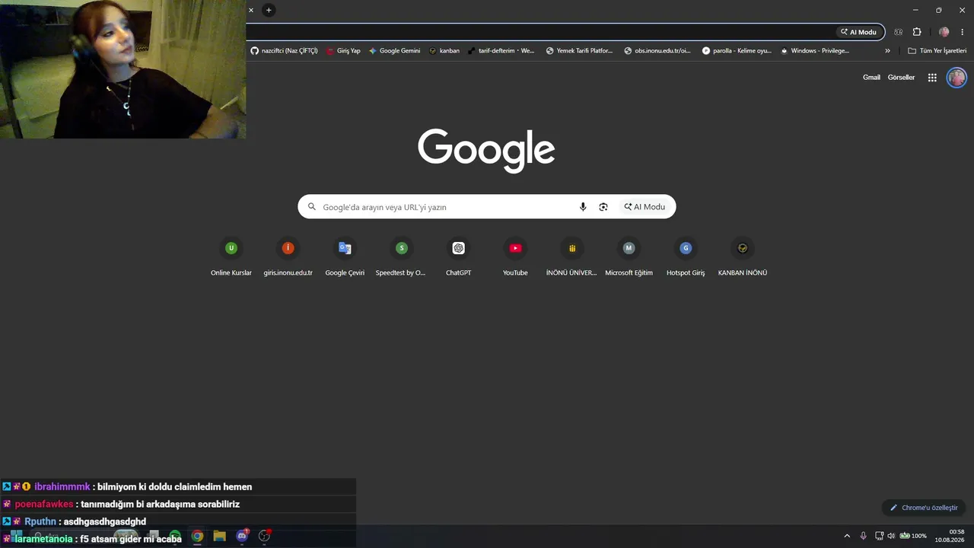Image resolution: width=974 pixels, height=548 pixels.
Task: Open Giriş Yap bookmark
Action: (x=344, y=51)
